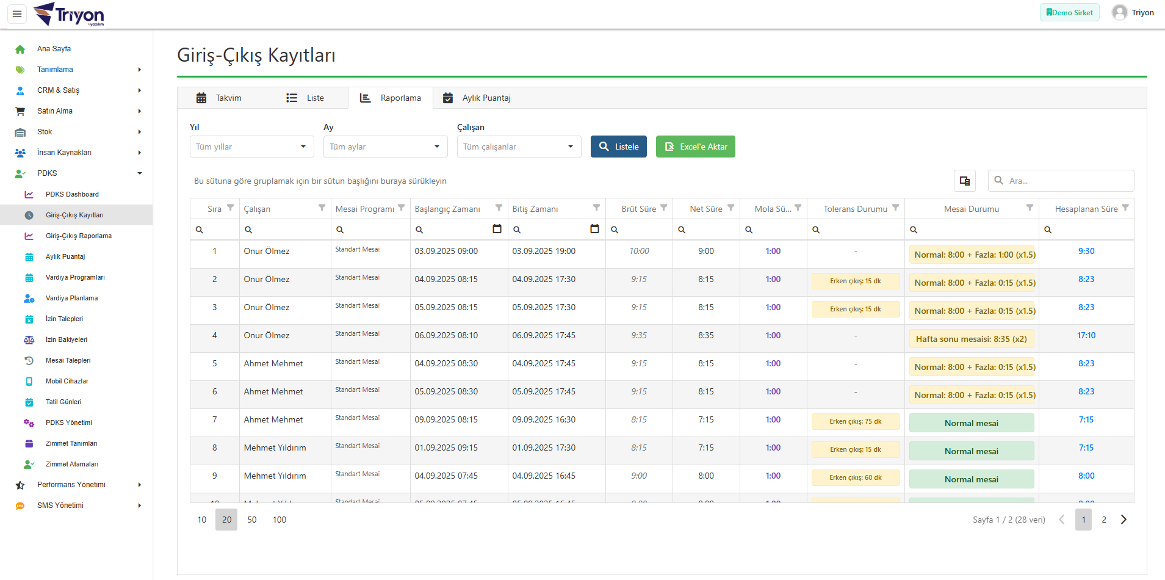Switch to the Aylık Puantaj tab
The height and width of the screenshot is (580, 1165).
click(477, 98)
